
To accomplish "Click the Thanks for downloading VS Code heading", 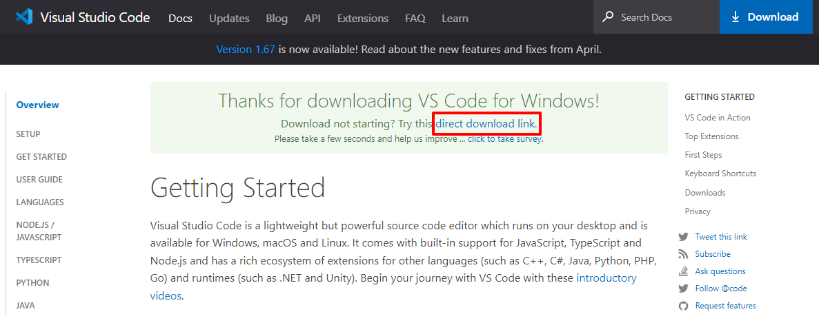I will [408, 100].
